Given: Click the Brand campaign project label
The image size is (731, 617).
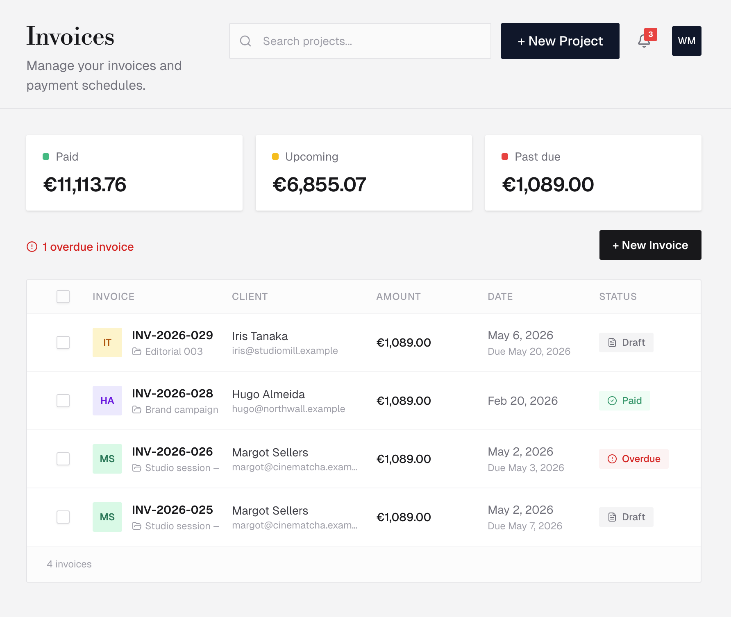Looking at the screenshot, I should [x=182, y=410].
